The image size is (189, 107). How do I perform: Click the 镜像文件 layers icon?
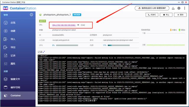coord(6,79)
